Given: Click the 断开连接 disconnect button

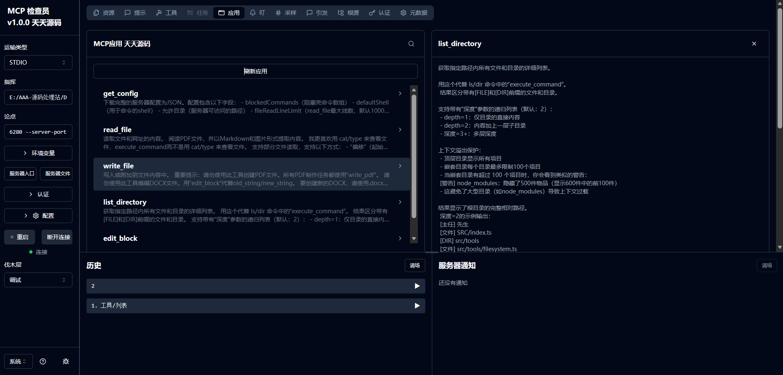Looking at the screenshot, I should click(57, 237).
